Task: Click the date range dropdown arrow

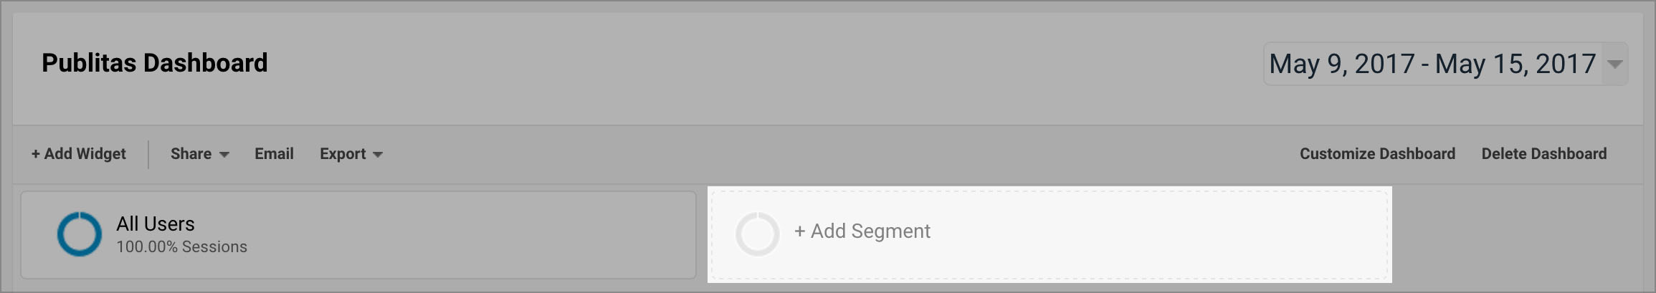Action: coord(1614,64)
